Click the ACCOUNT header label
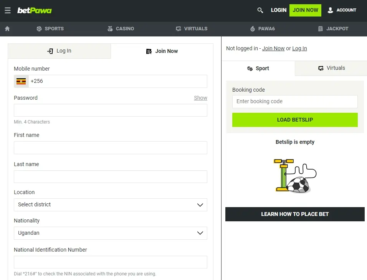The image size is (367, 280). [x=346, y=10]
